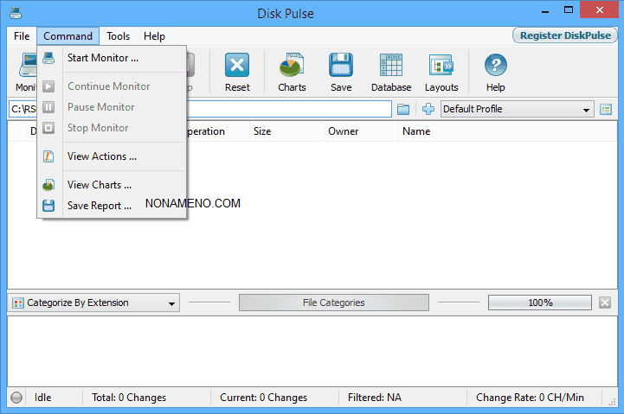Image resolution: width=624 pixels, height=414 pixels.
Task: Click the gray X icon beside 100% bar
Action: 605,303
